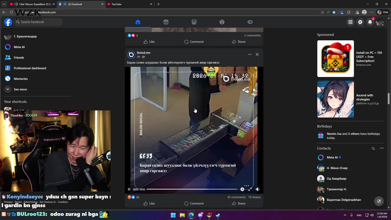Open video settings gear
The height and width of the screenshot is (220, 391).
point(242,189)
